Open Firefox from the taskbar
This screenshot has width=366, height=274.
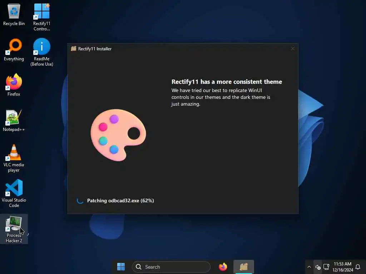223,267
